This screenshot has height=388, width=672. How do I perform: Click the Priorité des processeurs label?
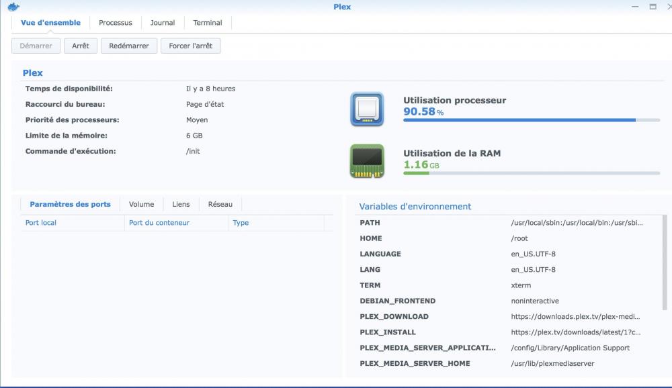[x=73, y=120]
